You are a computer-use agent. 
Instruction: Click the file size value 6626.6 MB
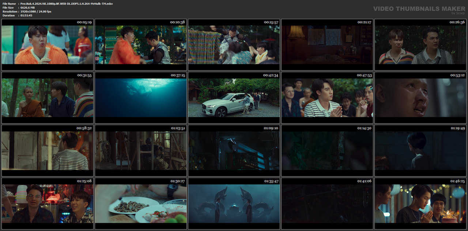click(28, 8)
